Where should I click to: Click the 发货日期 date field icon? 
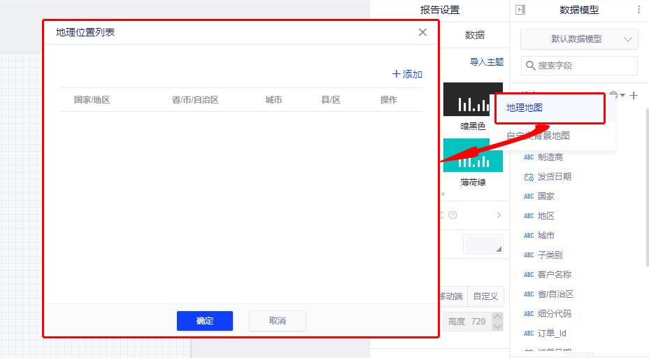pyautogui.click(x=529, y=177)
